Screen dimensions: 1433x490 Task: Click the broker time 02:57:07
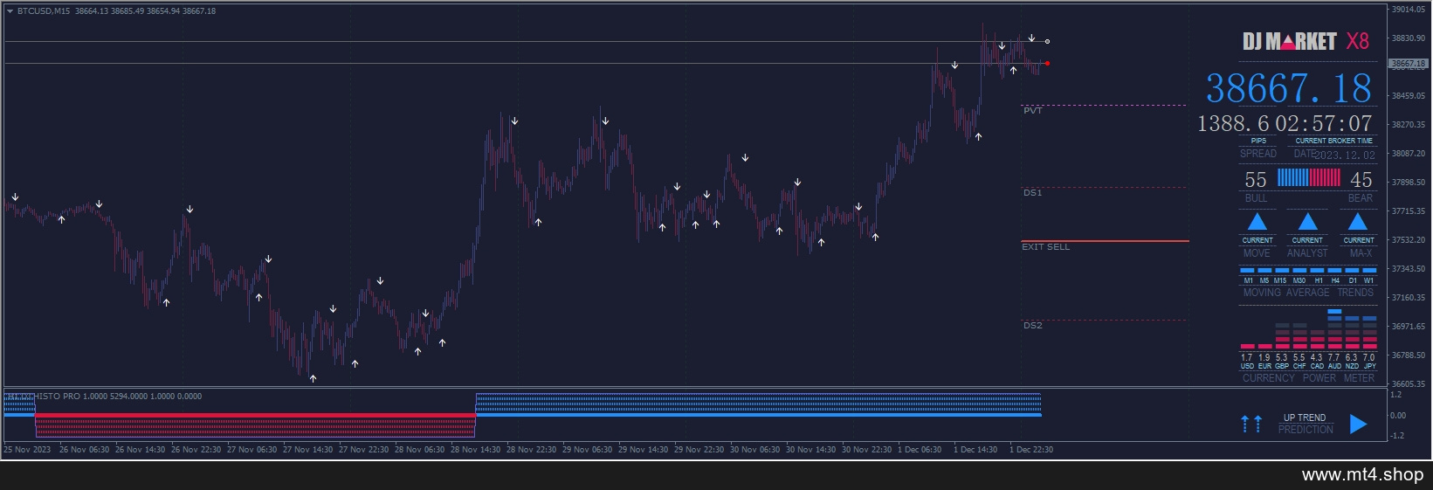click(1324, 123)
